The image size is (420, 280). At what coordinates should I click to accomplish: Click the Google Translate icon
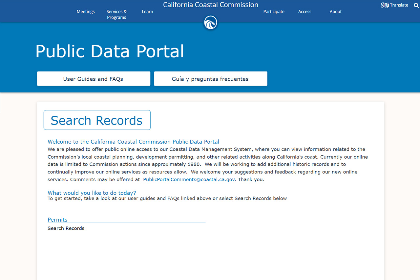point(385,5)
